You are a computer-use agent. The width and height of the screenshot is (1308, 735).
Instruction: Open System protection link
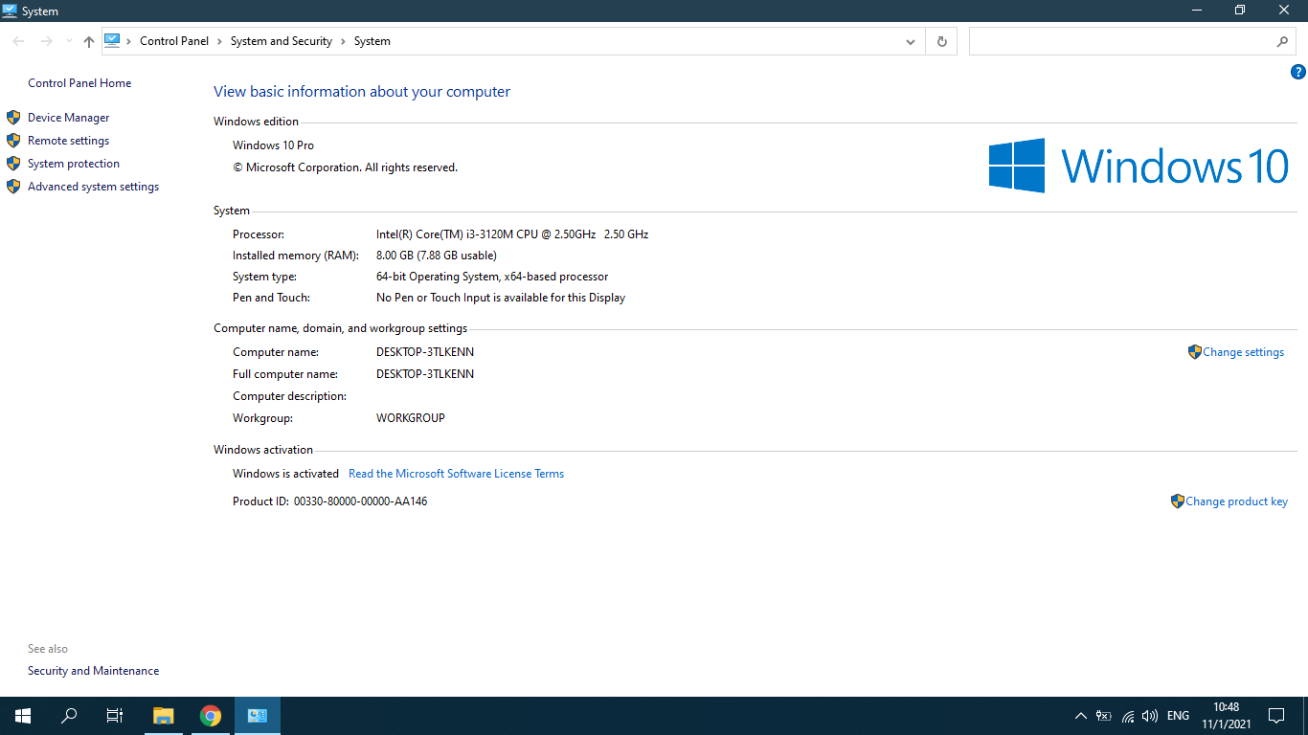pyautogui.click(x=74, y=164)
